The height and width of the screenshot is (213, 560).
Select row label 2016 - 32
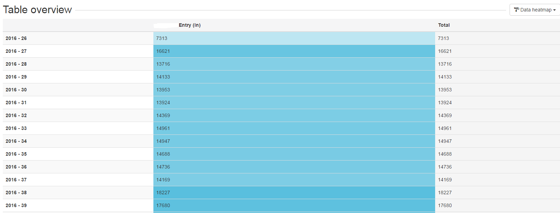[x=16, y=115]
